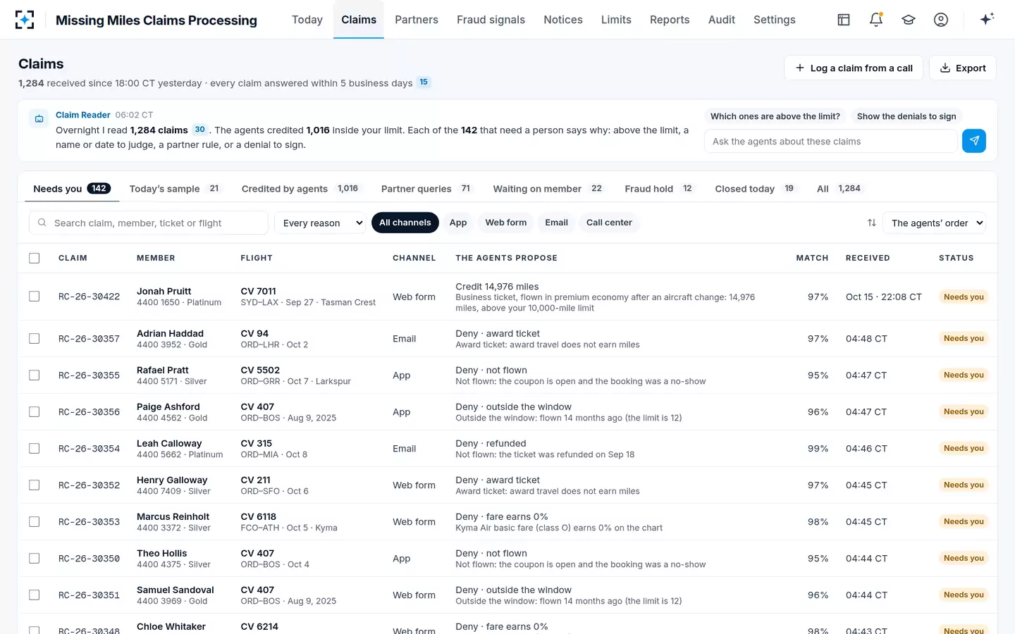
Task: Click the Ask the agents input field
Action: 831,141
